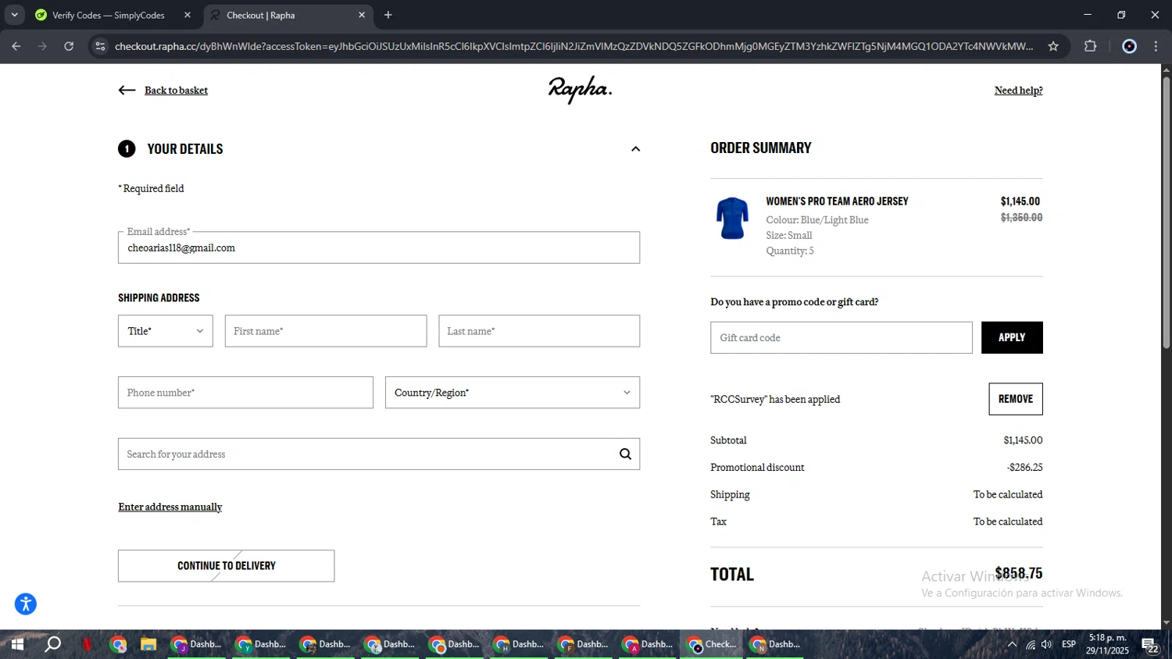Close the Checkout | Rapha tab
Screen dimensions: 1172x659
coord(362,15)
